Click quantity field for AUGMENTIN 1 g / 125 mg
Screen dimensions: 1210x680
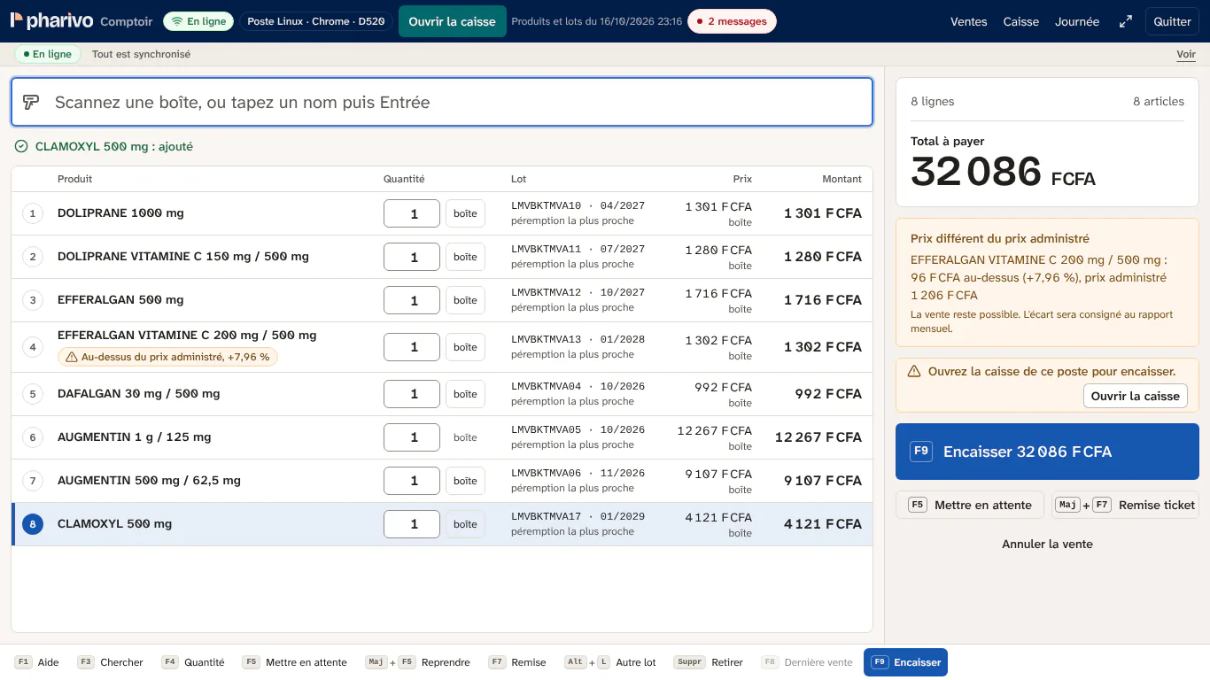click(x=412, y=437)
